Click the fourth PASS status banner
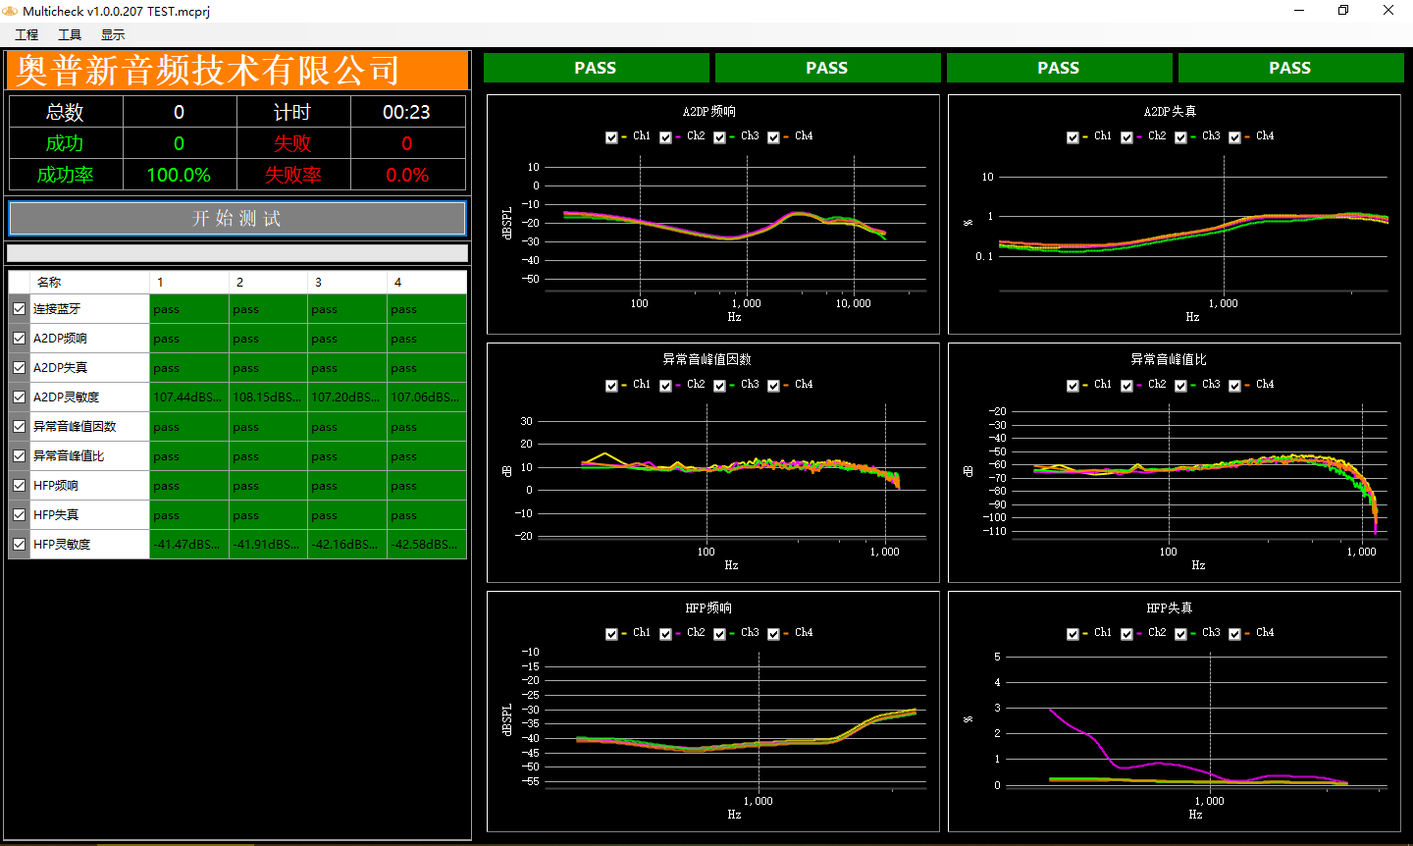The height and width of the screenshot is (846, 1413). [x=1290, y=68]
